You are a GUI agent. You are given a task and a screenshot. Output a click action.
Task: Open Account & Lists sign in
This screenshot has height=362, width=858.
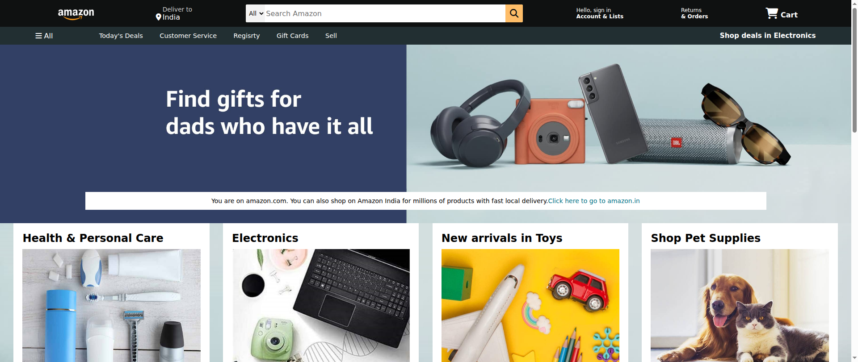pos(600,13)
